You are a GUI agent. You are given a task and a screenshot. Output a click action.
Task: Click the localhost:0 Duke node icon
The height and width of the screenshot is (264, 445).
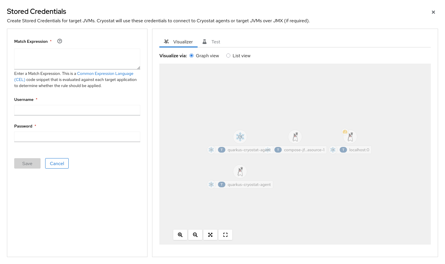tap(351, 137)
